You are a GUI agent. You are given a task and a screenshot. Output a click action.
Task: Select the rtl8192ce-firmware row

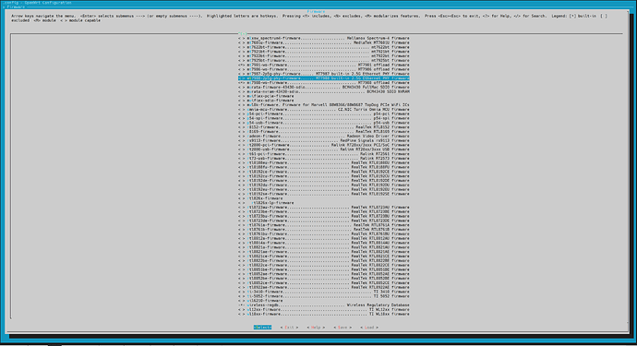[x=324, y=172]
